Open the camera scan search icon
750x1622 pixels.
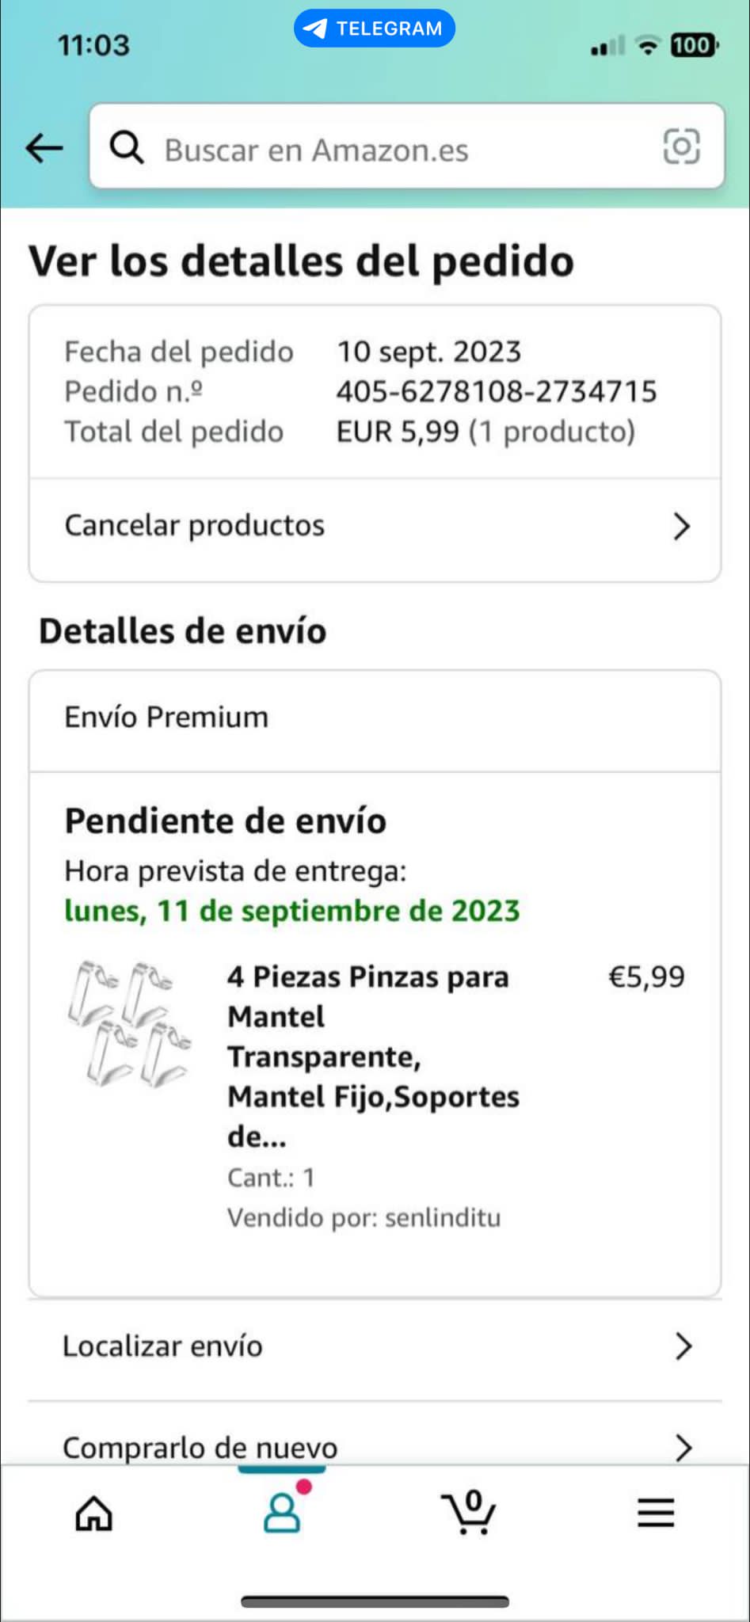click(x=681, y=147)
